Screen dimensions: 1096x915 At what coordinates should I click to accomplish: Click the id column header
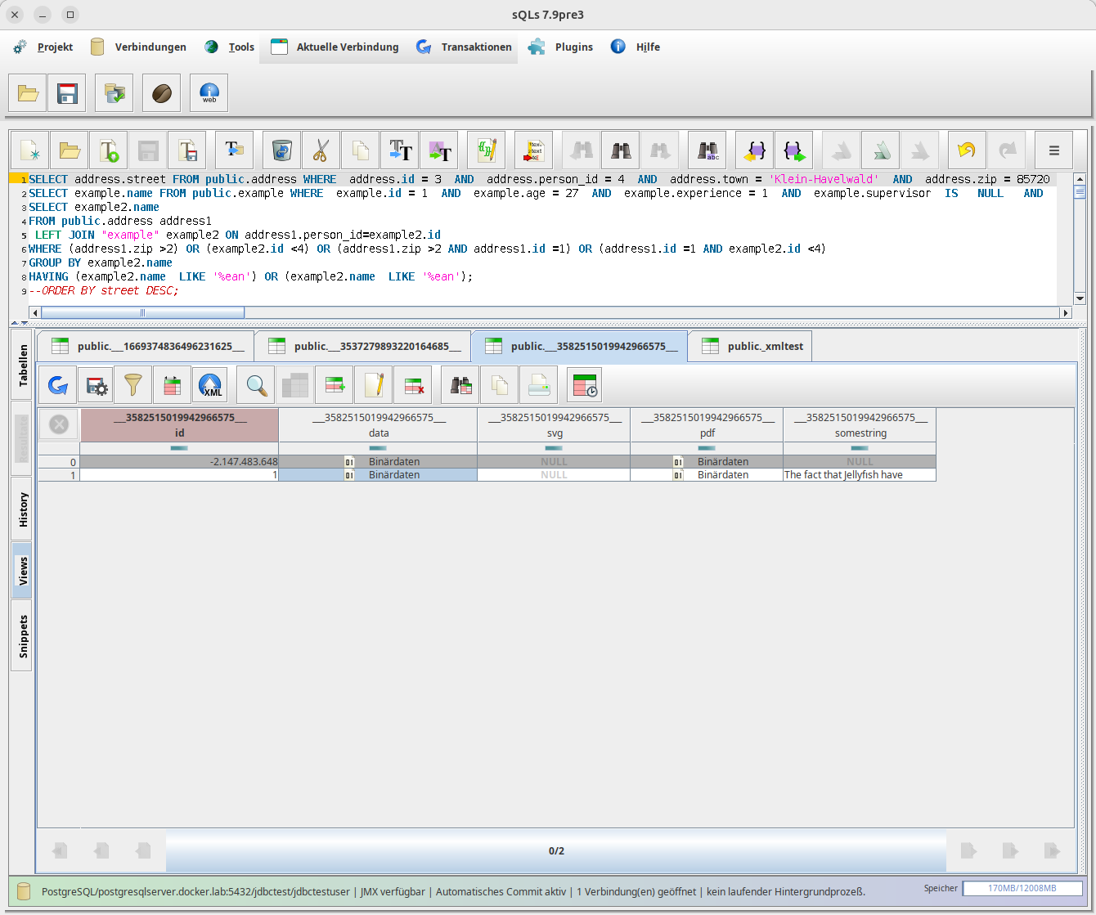pyautogui.click(x=180, y=425)
